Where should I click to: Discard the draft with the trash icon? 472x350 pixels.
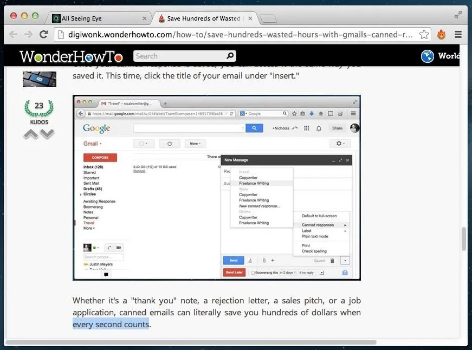(332, 261)
